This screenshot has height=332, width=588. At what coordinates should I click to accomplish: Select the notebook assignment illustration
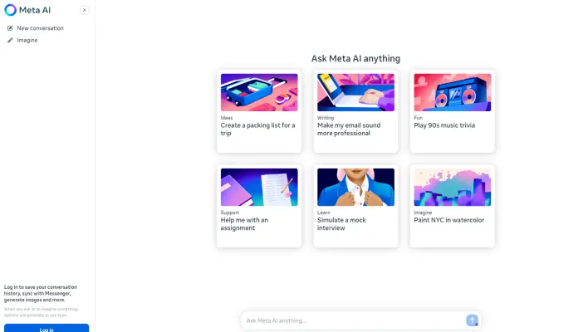click(259, 187)
